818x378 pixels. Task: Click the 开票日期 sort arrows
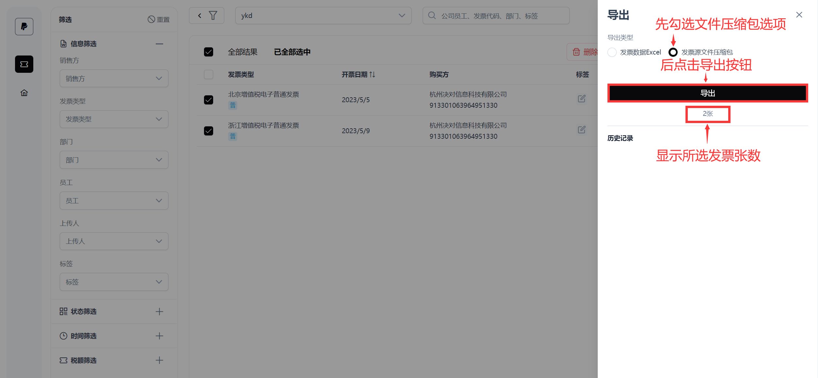372,75
